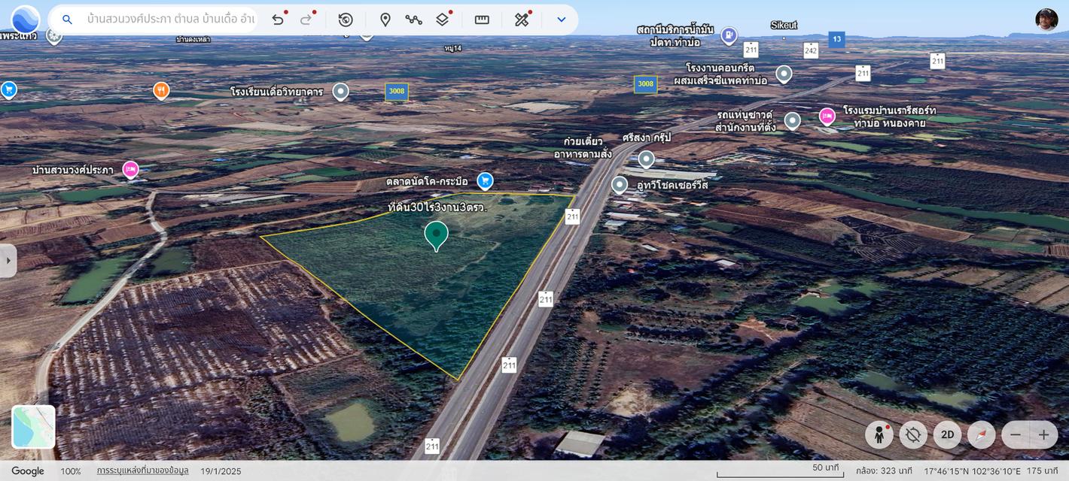The height and width of the screenshot is (481, 1069).
Task: Open historical imagery clock icon
Action: pos(346,20)
